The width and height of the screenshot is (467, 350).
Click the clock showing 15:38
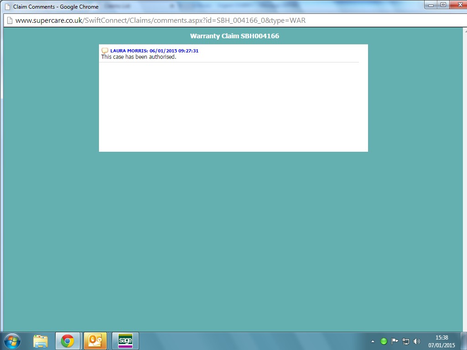pos(441,338)
